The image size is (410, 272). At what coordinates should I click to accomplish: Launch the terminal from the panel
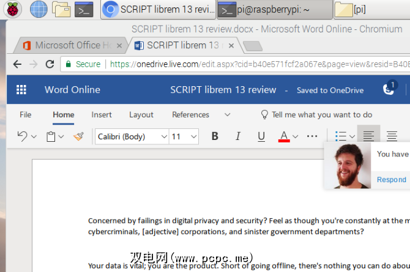click(x=84, y=9)
